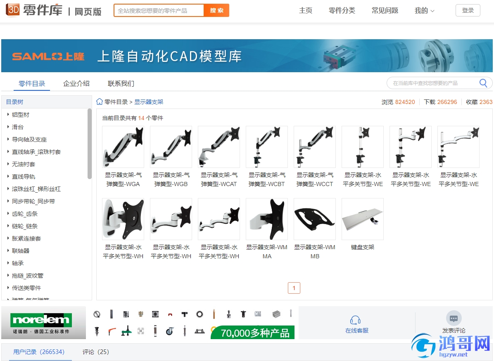Viewport: 494px width, 361px height.
Task: Open the 气弹簧型-WCCT monitor arm thumbnail
Action: pos(315,146)
